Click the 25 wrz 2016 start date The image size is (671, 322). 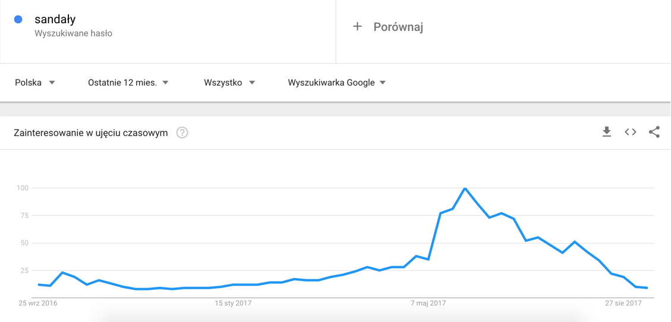click(38, 303)
